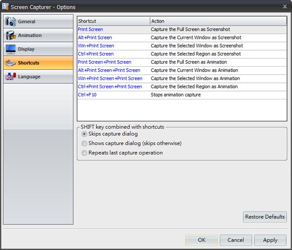The image size is (292, 250).
Task: Click the camera icon beside General
Action: point(10,22)
